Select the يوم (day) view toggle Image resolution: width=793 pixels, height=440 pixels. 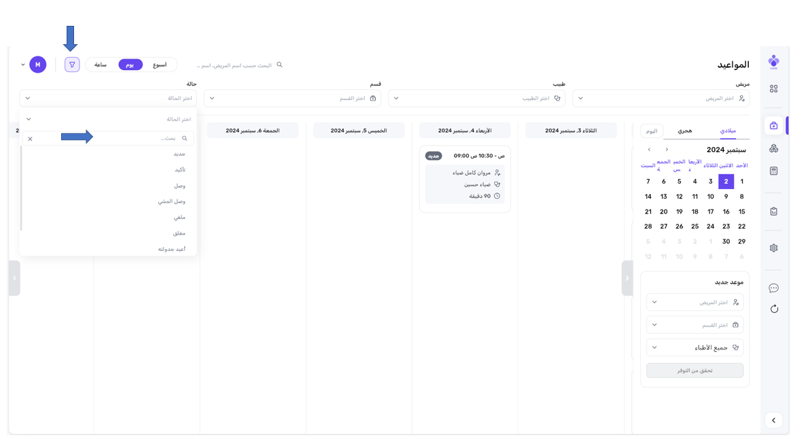[130, 65]
